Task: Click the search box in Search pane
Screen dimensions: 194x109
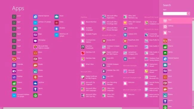Action: coord(175,14)
